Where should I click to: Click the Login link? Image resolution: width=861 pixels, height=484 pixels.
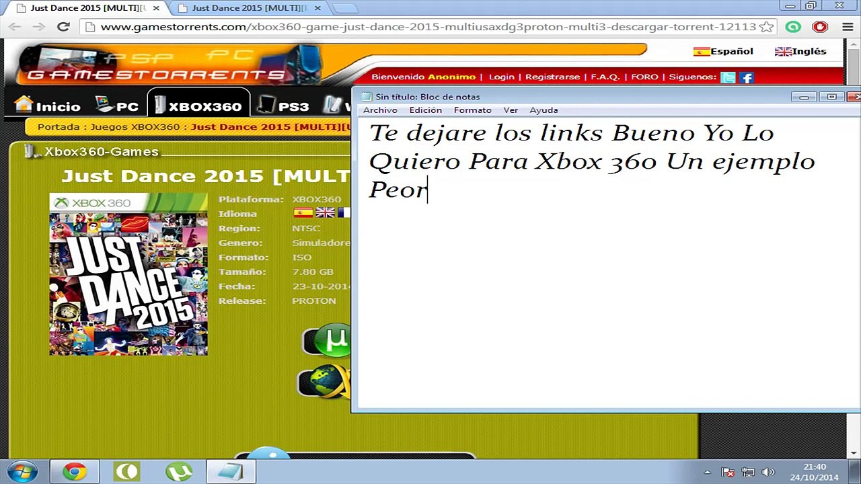point(501,77)
